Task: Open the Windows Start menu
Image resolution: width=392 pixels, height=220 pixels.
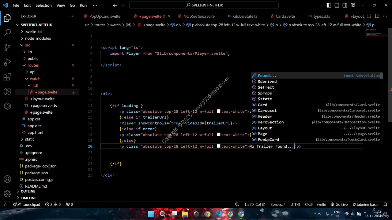Action: [x=151, y=214]
